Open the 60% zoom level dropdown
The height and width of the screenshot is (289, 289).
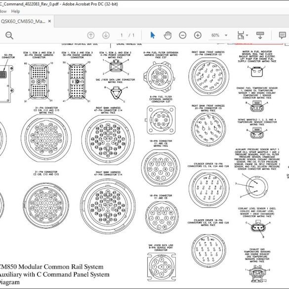pyautogui.click(x=219, y=35)
